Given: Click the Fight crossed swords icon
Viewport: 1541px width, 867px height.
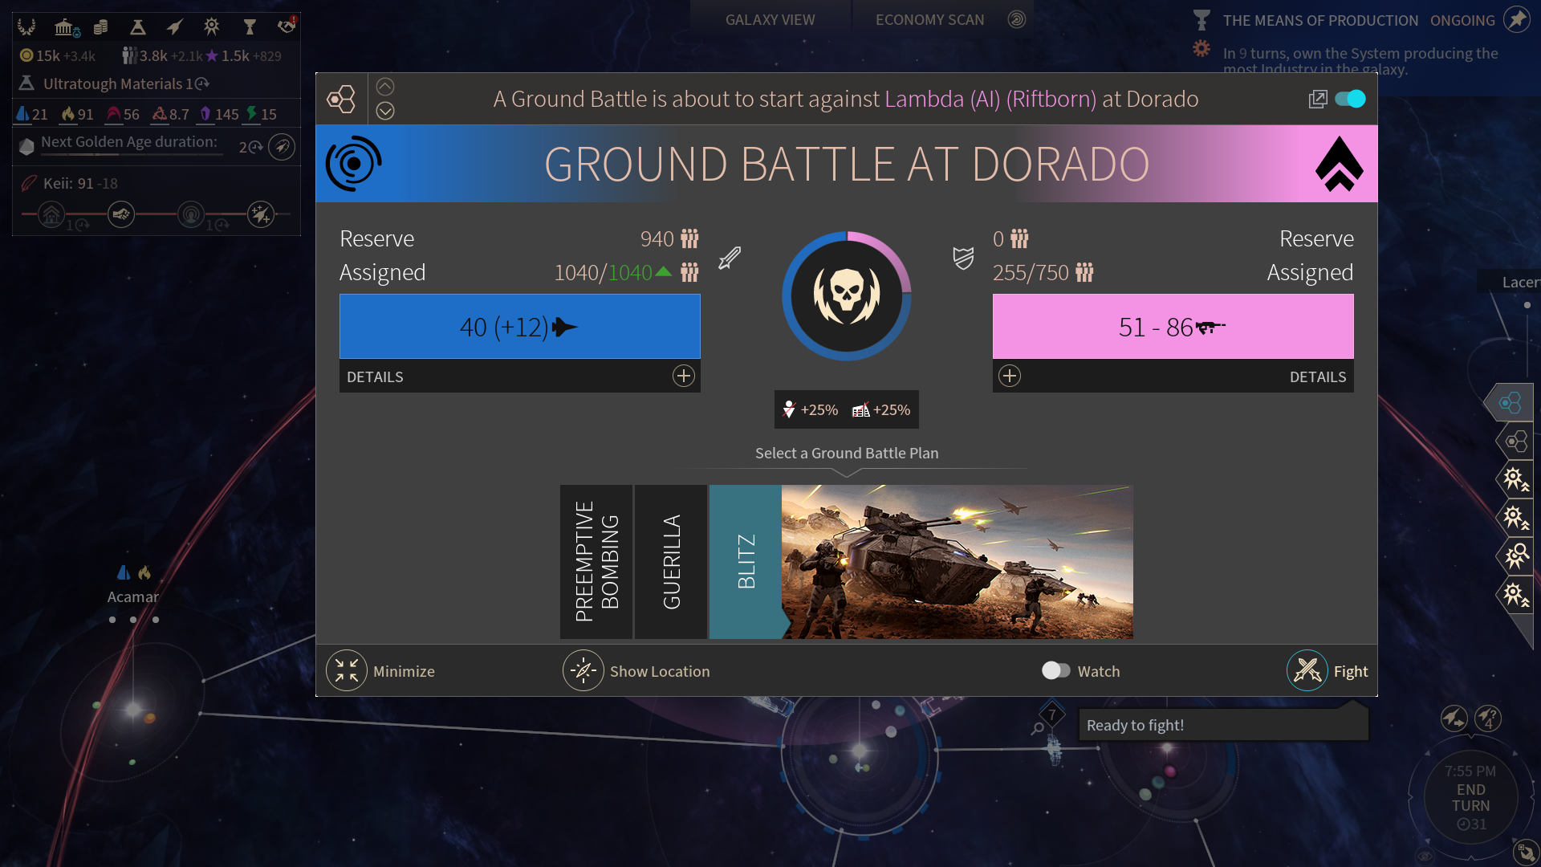Looking at the screenshot, I should coord(1307,670).
